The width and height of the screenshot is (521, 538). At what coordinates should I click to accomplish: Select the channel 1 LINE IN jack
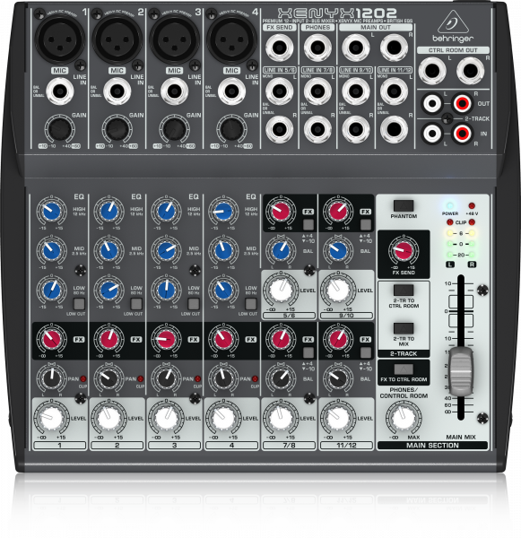60,91
